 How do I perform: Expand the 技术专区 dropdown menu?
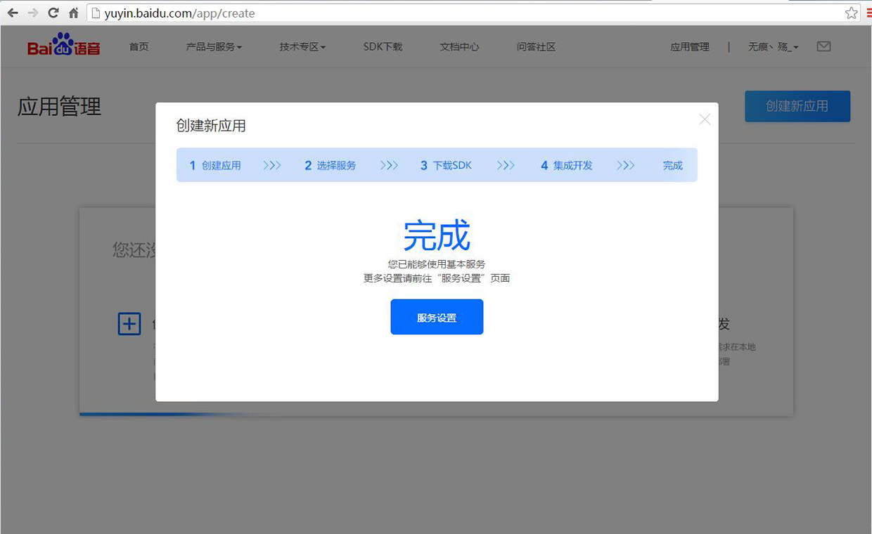(x=302, y=47)
